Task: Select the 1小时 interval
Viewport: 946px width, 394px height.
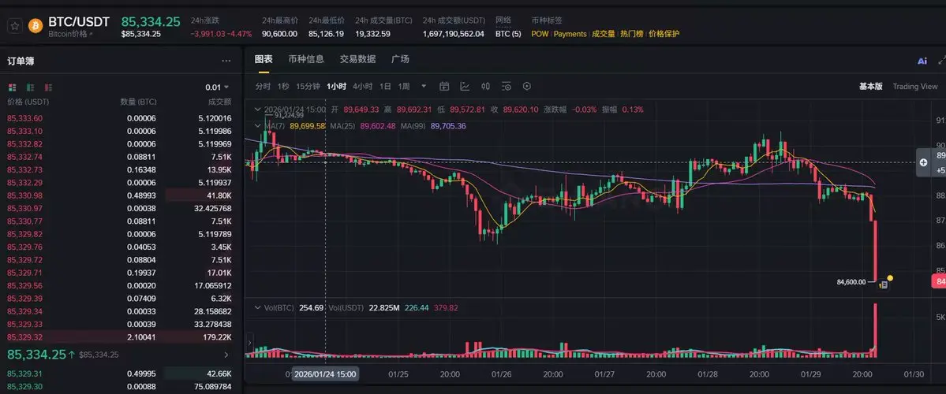Action: [x=336, y=86]
